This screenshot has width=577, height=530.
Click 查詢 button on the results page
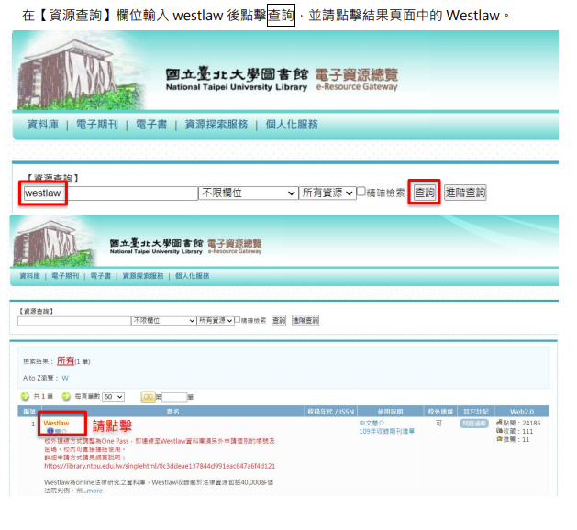pos(279,320)
